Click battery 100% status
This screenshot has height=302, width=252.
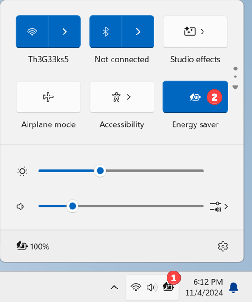(x=33, y=246)
